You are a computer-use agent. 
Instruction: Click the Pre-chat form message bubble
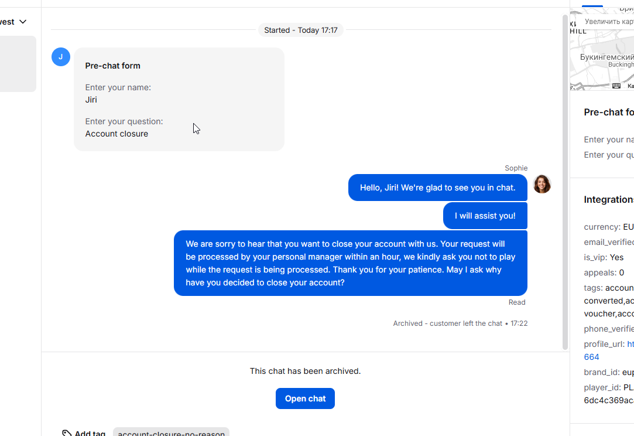[179, 99]
